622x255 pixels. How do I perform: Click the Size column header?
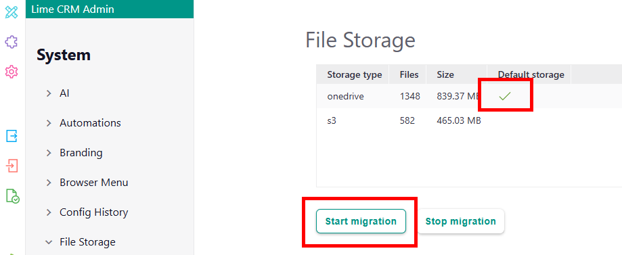click(x=445, y=74)
